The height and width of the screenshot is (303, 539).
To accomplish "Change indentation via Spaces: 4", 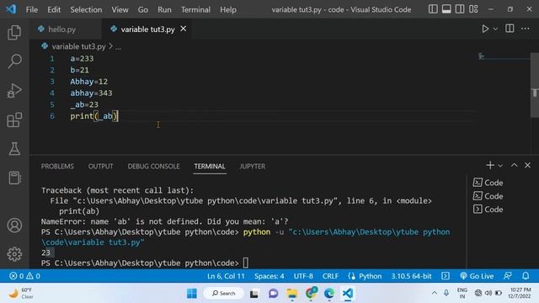I will [x=269, y=276].
